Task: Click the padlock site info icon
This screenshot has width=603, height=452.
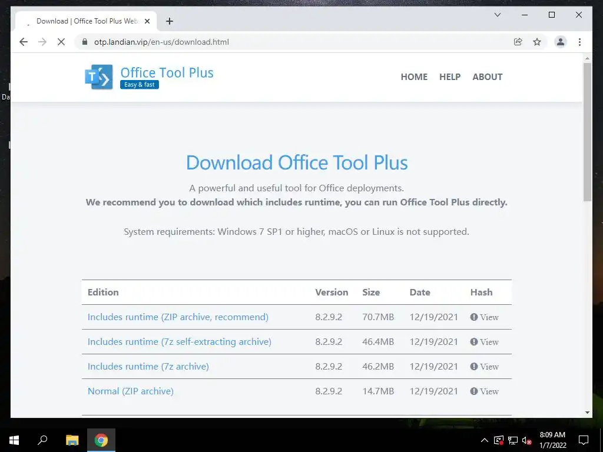Action: 85,42
